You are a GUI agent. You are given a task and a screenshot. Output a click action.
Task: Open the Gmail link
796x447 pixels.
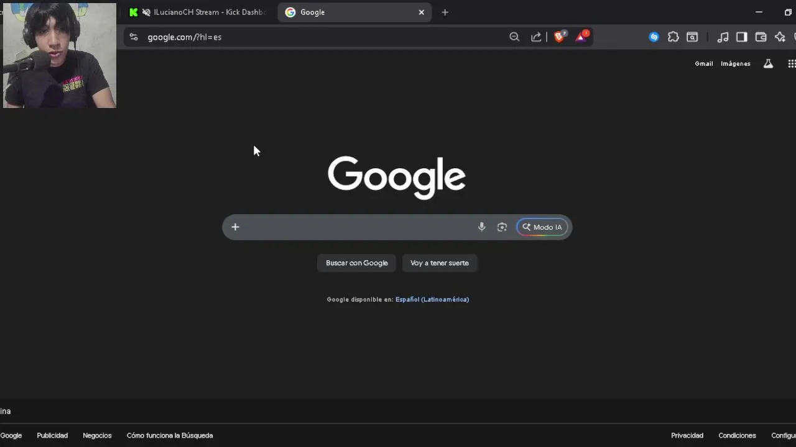(x=704, y=63)
